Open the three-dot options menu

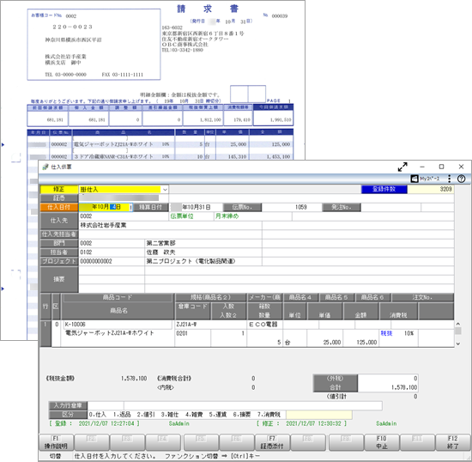(450, 179)
